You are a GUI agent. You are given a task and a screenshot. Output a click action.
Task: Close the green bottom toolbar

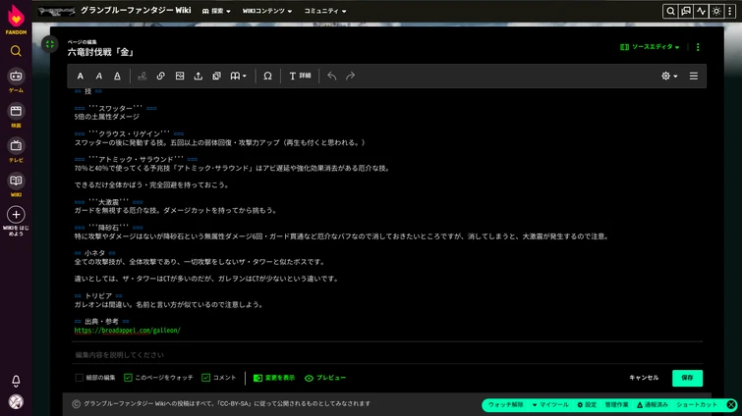[x=731, y=404]
